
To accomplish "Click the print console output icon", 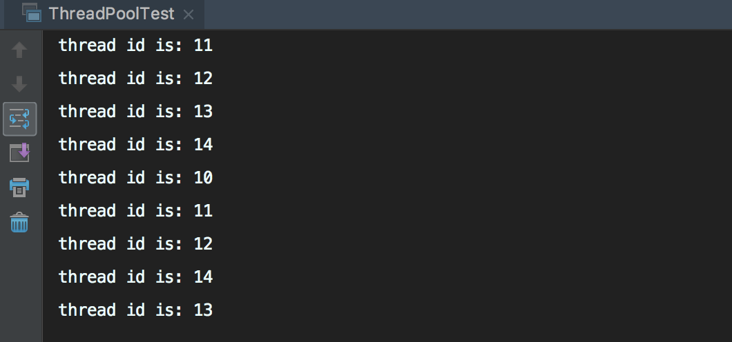I will click(19, 188).
